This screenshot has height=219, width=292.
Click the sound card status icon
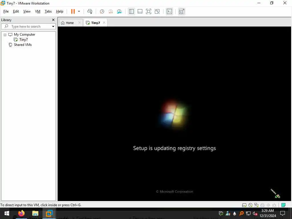point(268,205)
